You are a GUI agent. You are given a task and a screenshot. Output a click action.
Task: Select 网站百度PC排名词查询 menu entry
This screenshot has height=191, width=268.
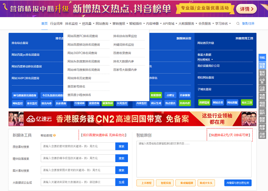[83, 36]
